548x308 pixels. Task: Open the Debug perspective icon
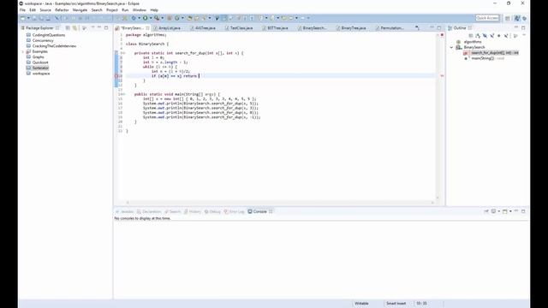click(x=524, y=18)
